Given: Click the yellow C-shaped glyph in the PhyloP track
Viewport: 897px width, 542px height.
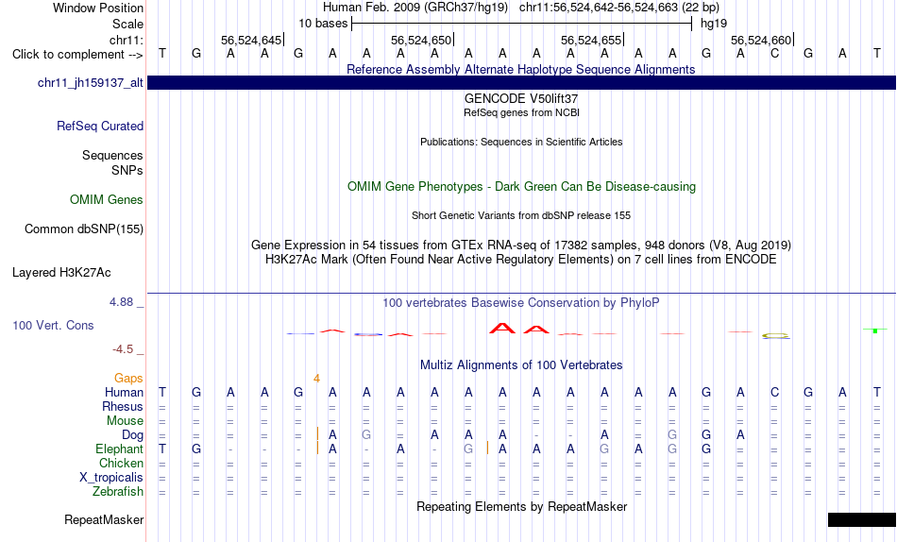Looking at the screenshot, I should (776, 336).
